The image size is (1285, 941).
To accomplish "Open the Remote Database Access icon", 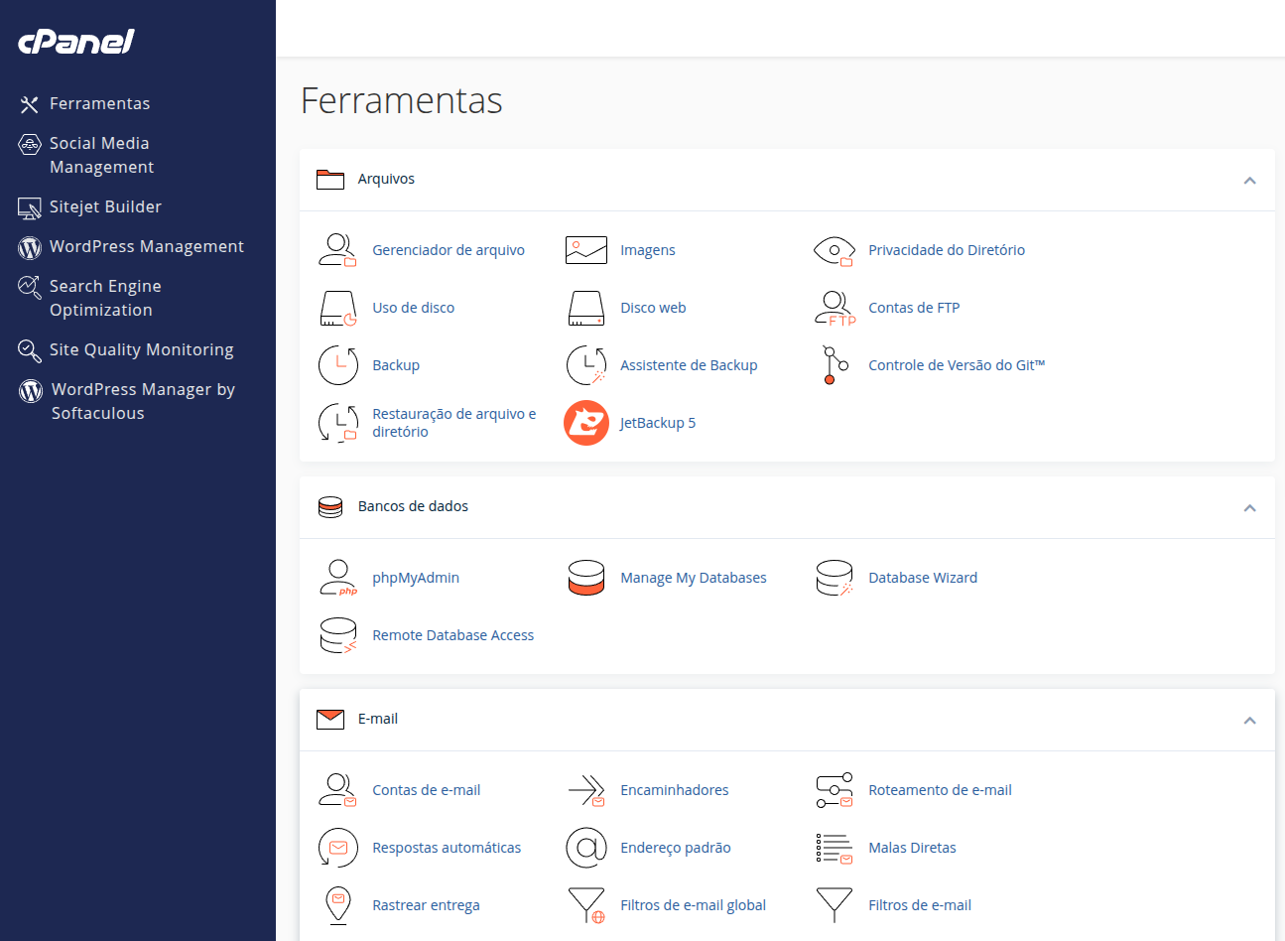I will point(337,635).
